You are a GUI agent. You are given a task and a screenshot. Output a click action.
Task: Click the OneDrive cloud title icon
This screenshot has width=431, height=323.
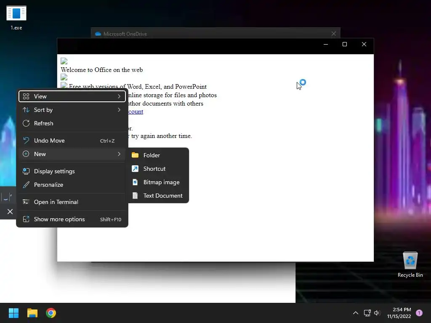98,34
